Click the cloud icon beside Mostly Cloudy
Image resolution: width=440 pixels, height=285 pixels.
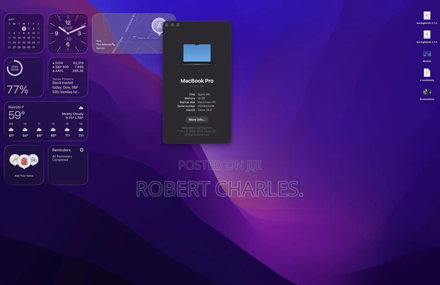coord(81,108)
